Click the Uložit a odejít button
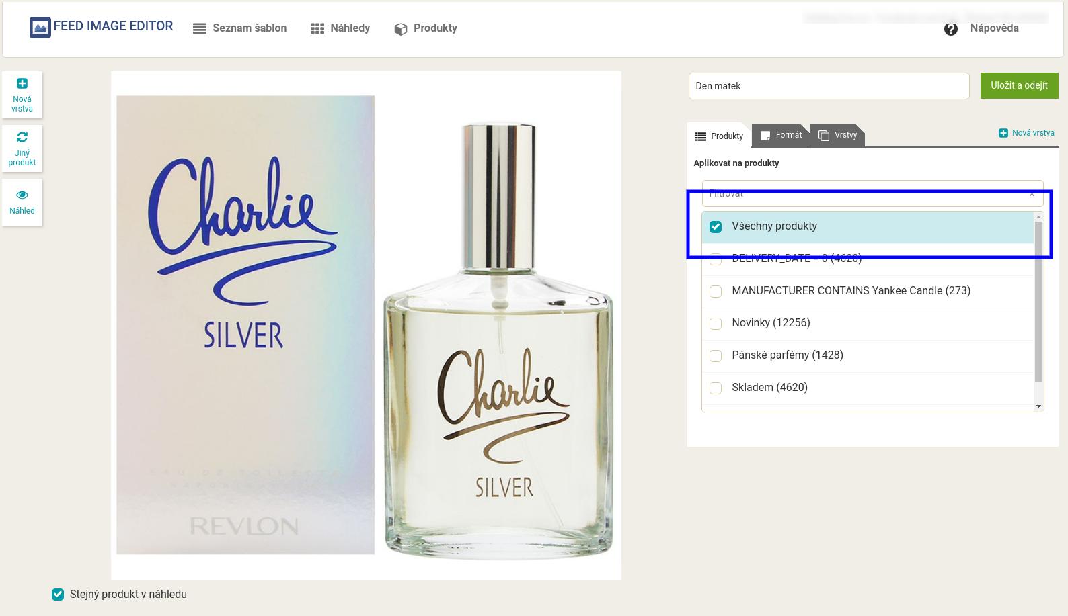 point(1019,85)
